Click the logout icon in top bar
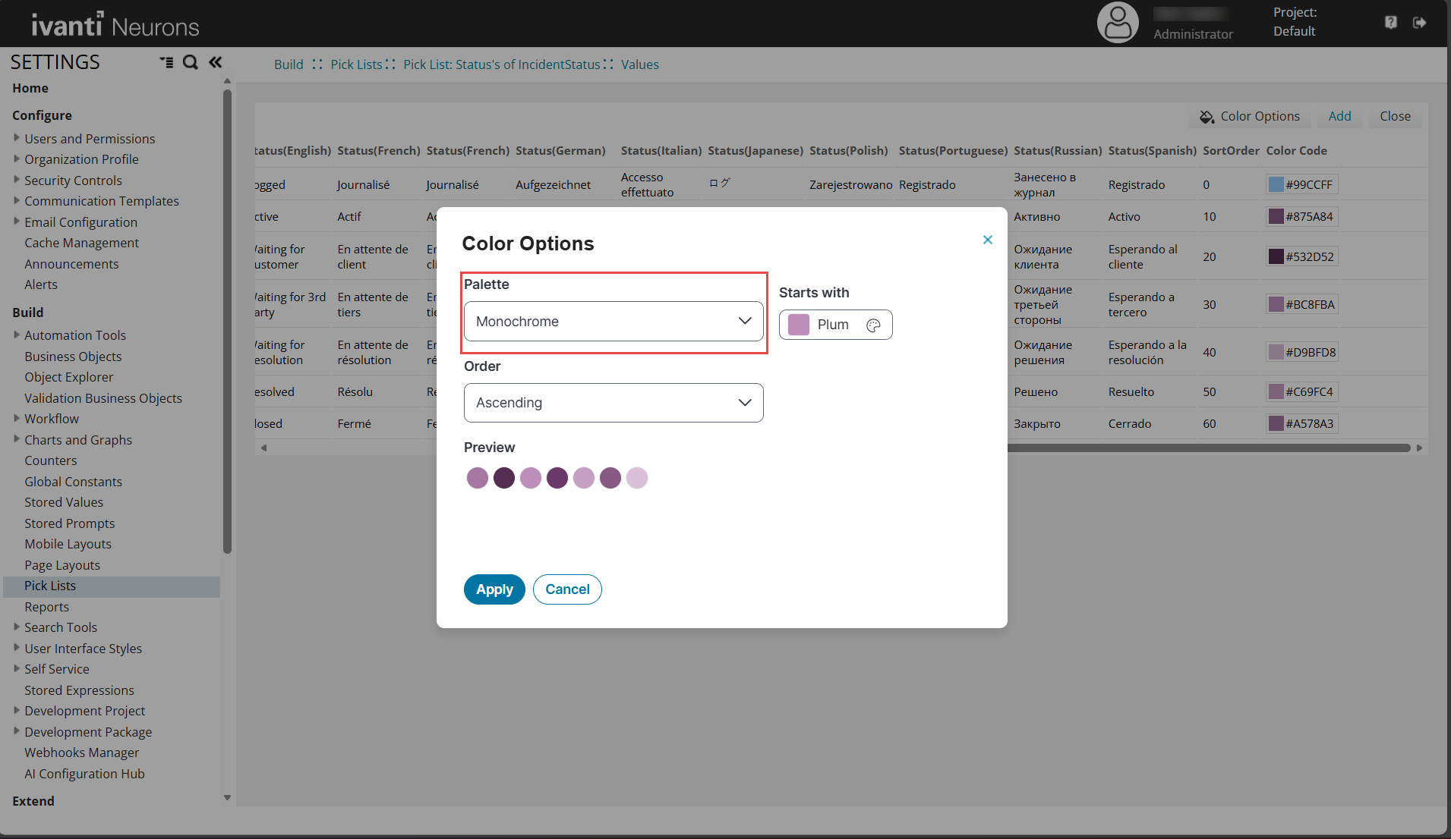1451x839 pixels. (1419, 23)
